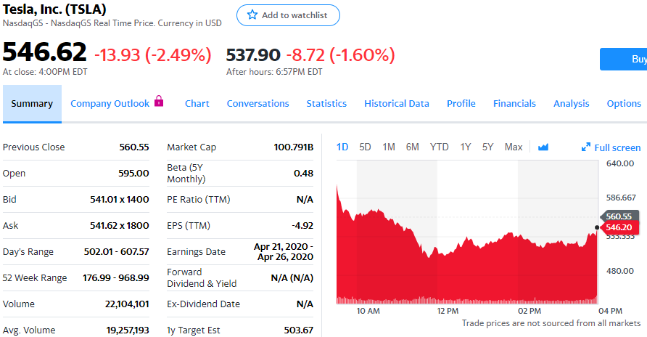Select the Financials tab

[x=514, y=104]
